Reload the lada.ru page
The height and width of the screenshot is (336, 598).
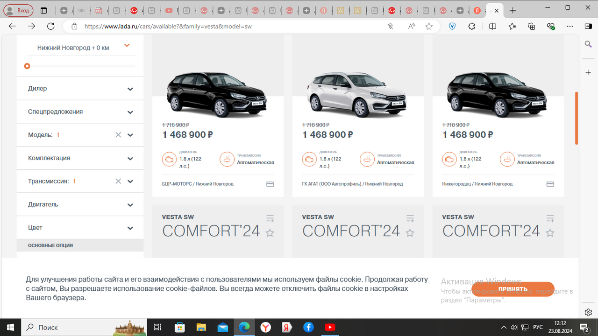51,27
